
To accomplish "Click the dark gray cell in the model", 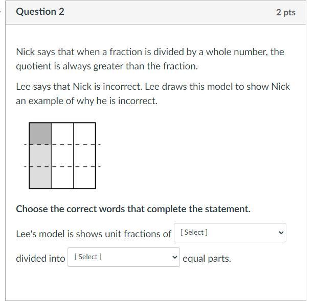I will point(40,133).
